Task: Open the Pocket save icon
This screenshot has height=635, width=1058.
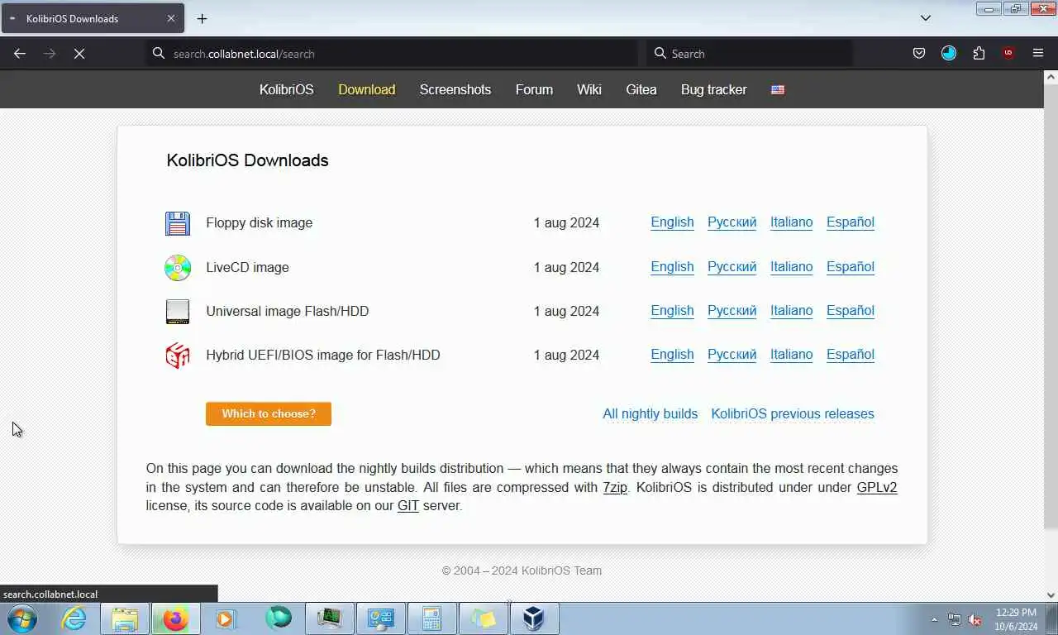Action: (919, 53)
